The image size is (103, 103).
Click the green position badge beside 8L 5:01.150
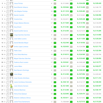point(87,70)
